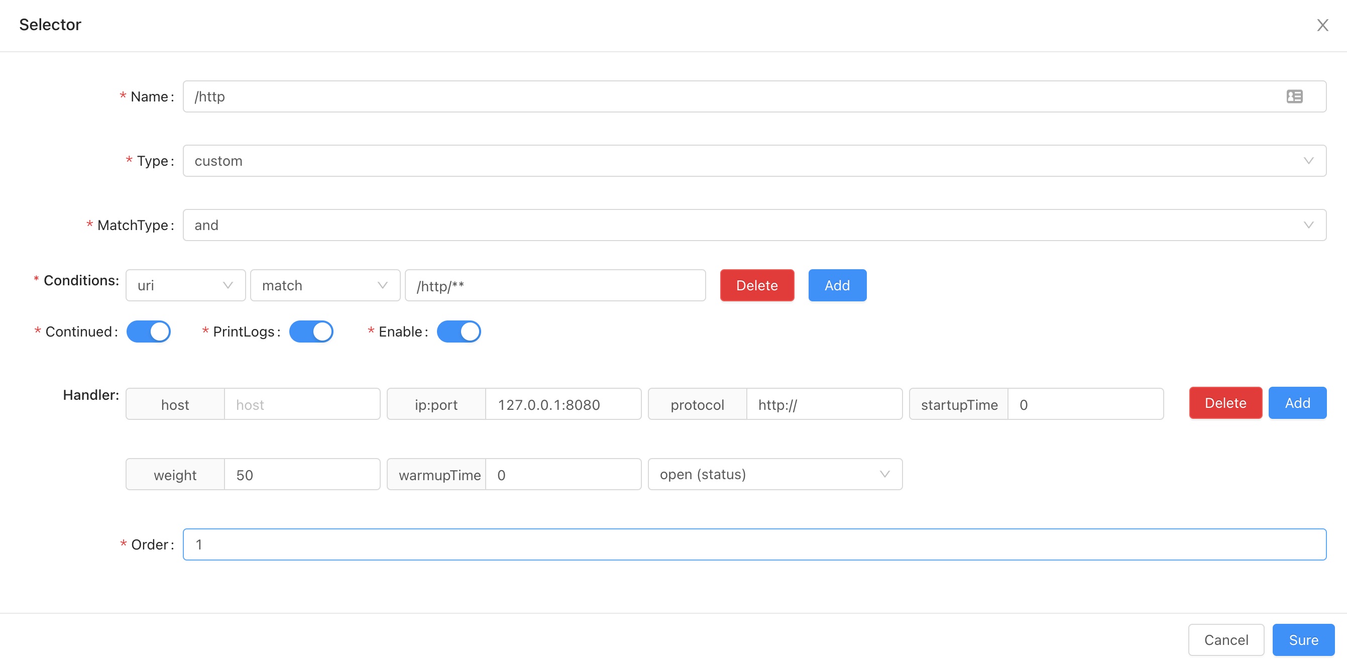Click the contact card icon in Name field
The height and width of the screenshot is (665, 1347).
tap(1294, 96)
